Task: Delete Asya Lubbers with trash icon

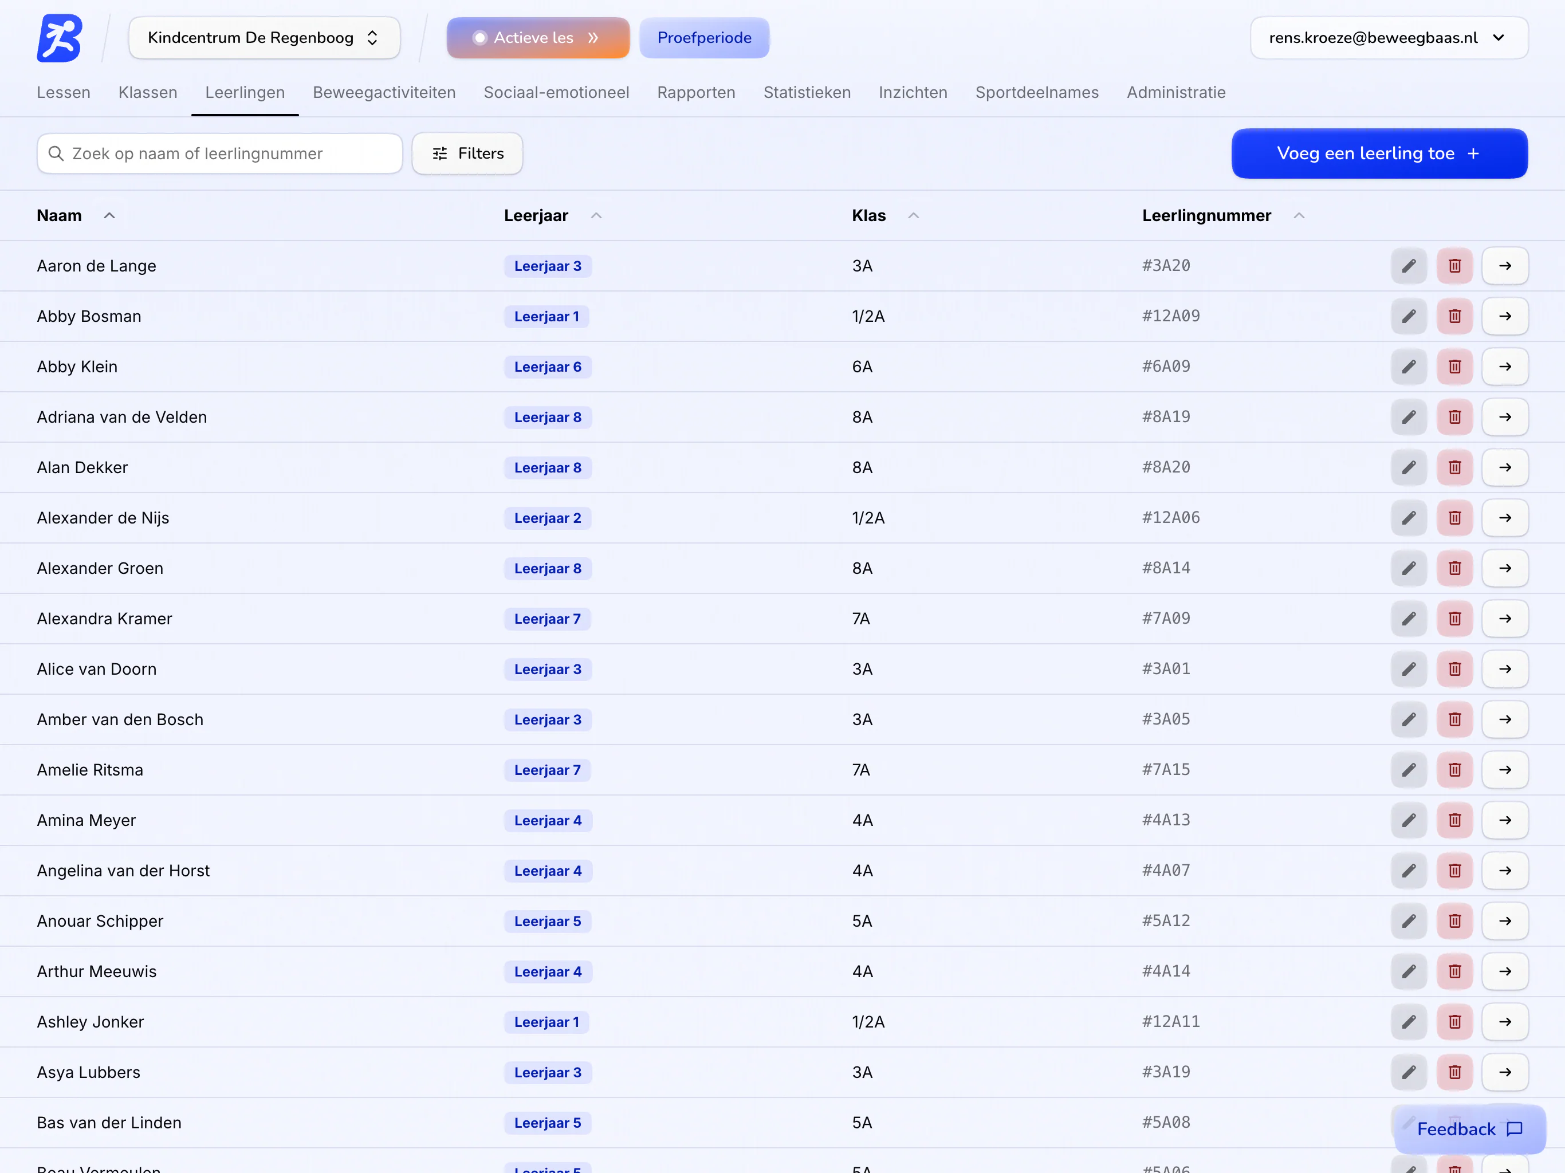Action: point(1454,1072)
